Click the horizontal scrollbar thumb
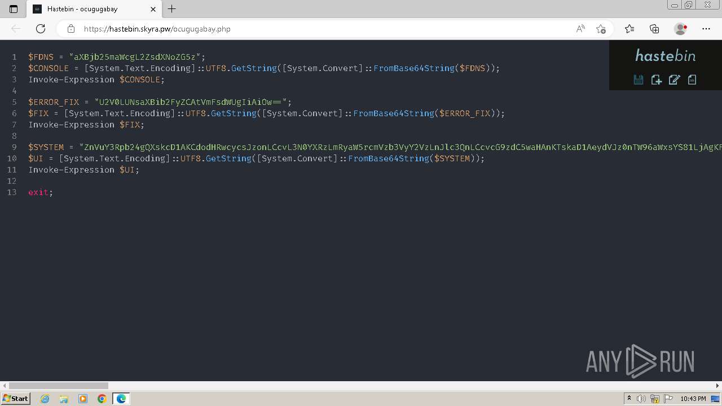 59,386
